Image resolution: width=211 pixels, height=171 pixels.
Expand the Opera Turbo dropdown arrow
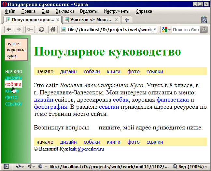pyautogui.click(x=46, y=167)
